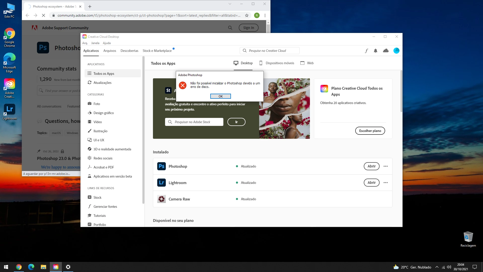This screenshot has height=272, width=483.
Task: Open the fonts icon in the Creative Cloud header
Action: [366, 51]
